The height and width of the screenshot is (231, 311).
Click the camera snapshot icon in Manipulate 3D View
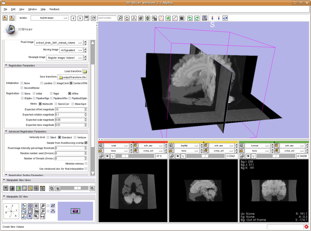coord(36,211)
